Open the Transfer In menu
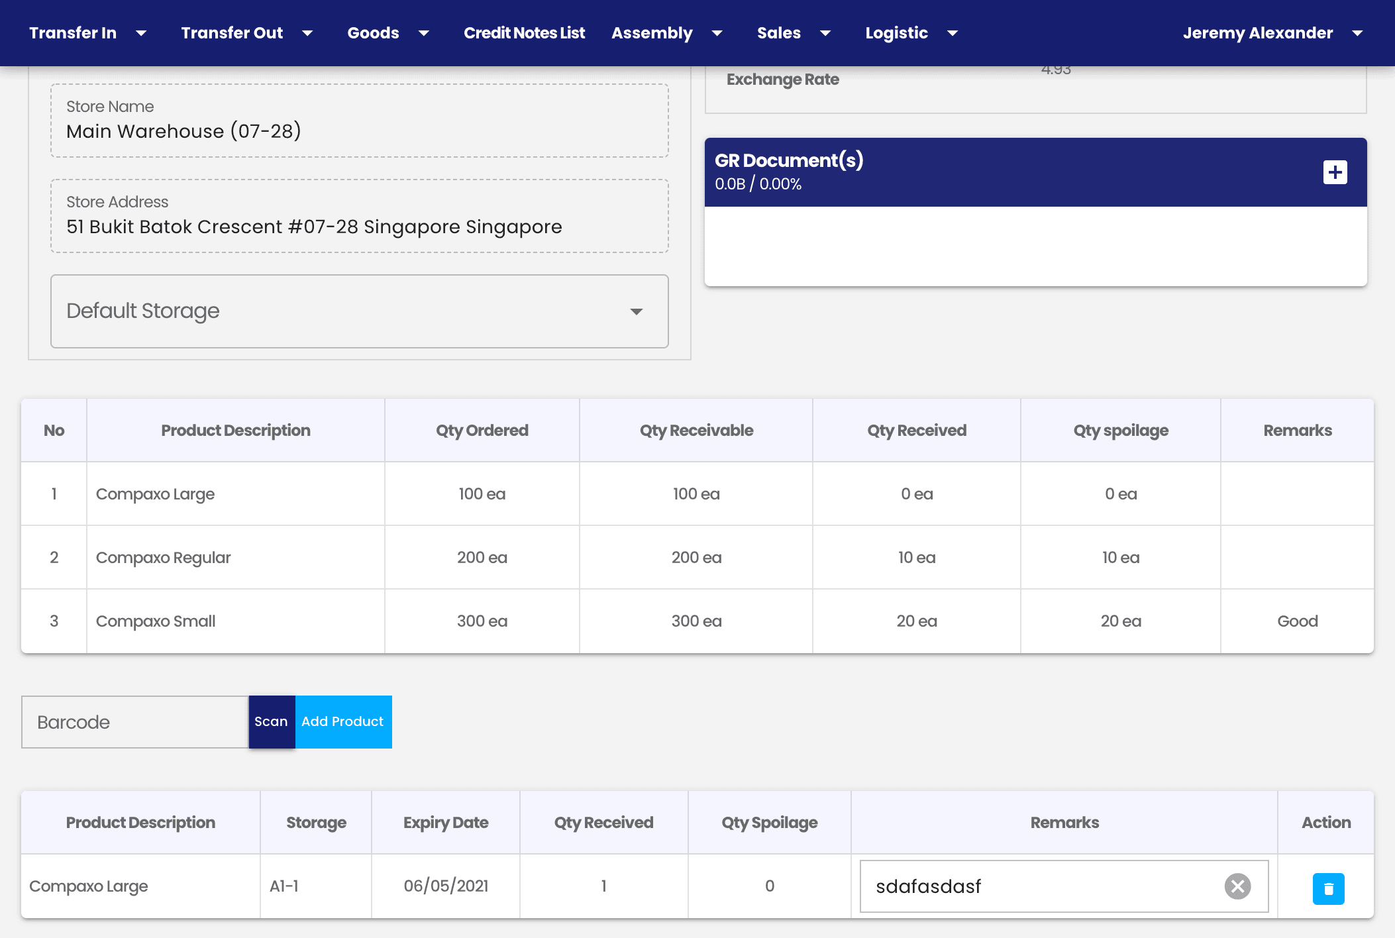Viewport: 1395px width, 938px height. click(x=73, y=33)
